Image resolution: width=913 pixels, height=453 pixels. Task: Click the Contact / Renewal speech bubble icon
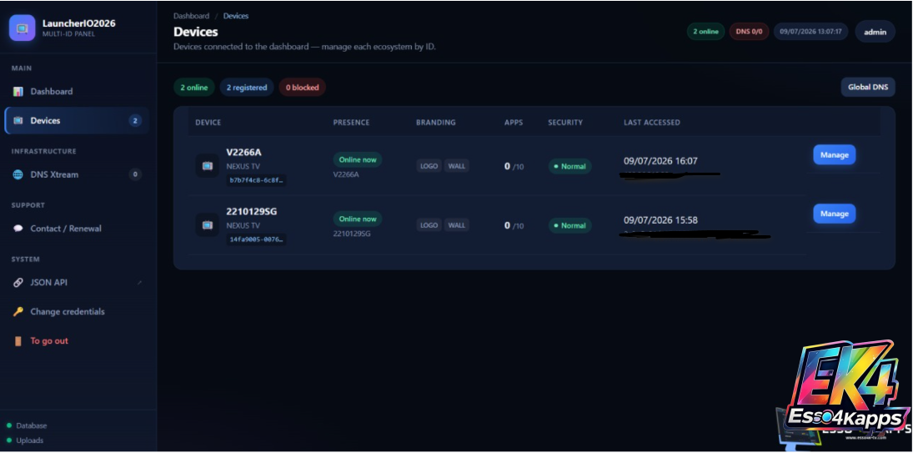[x=18, y=229]
